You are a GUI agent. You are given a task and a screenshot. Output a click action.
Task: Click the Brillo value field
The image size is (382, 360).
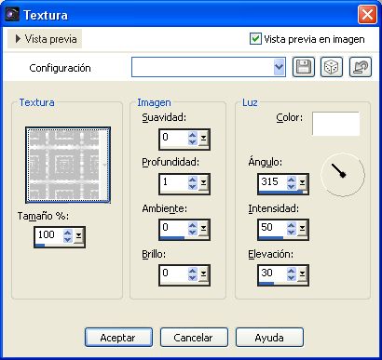pos(174,273)
